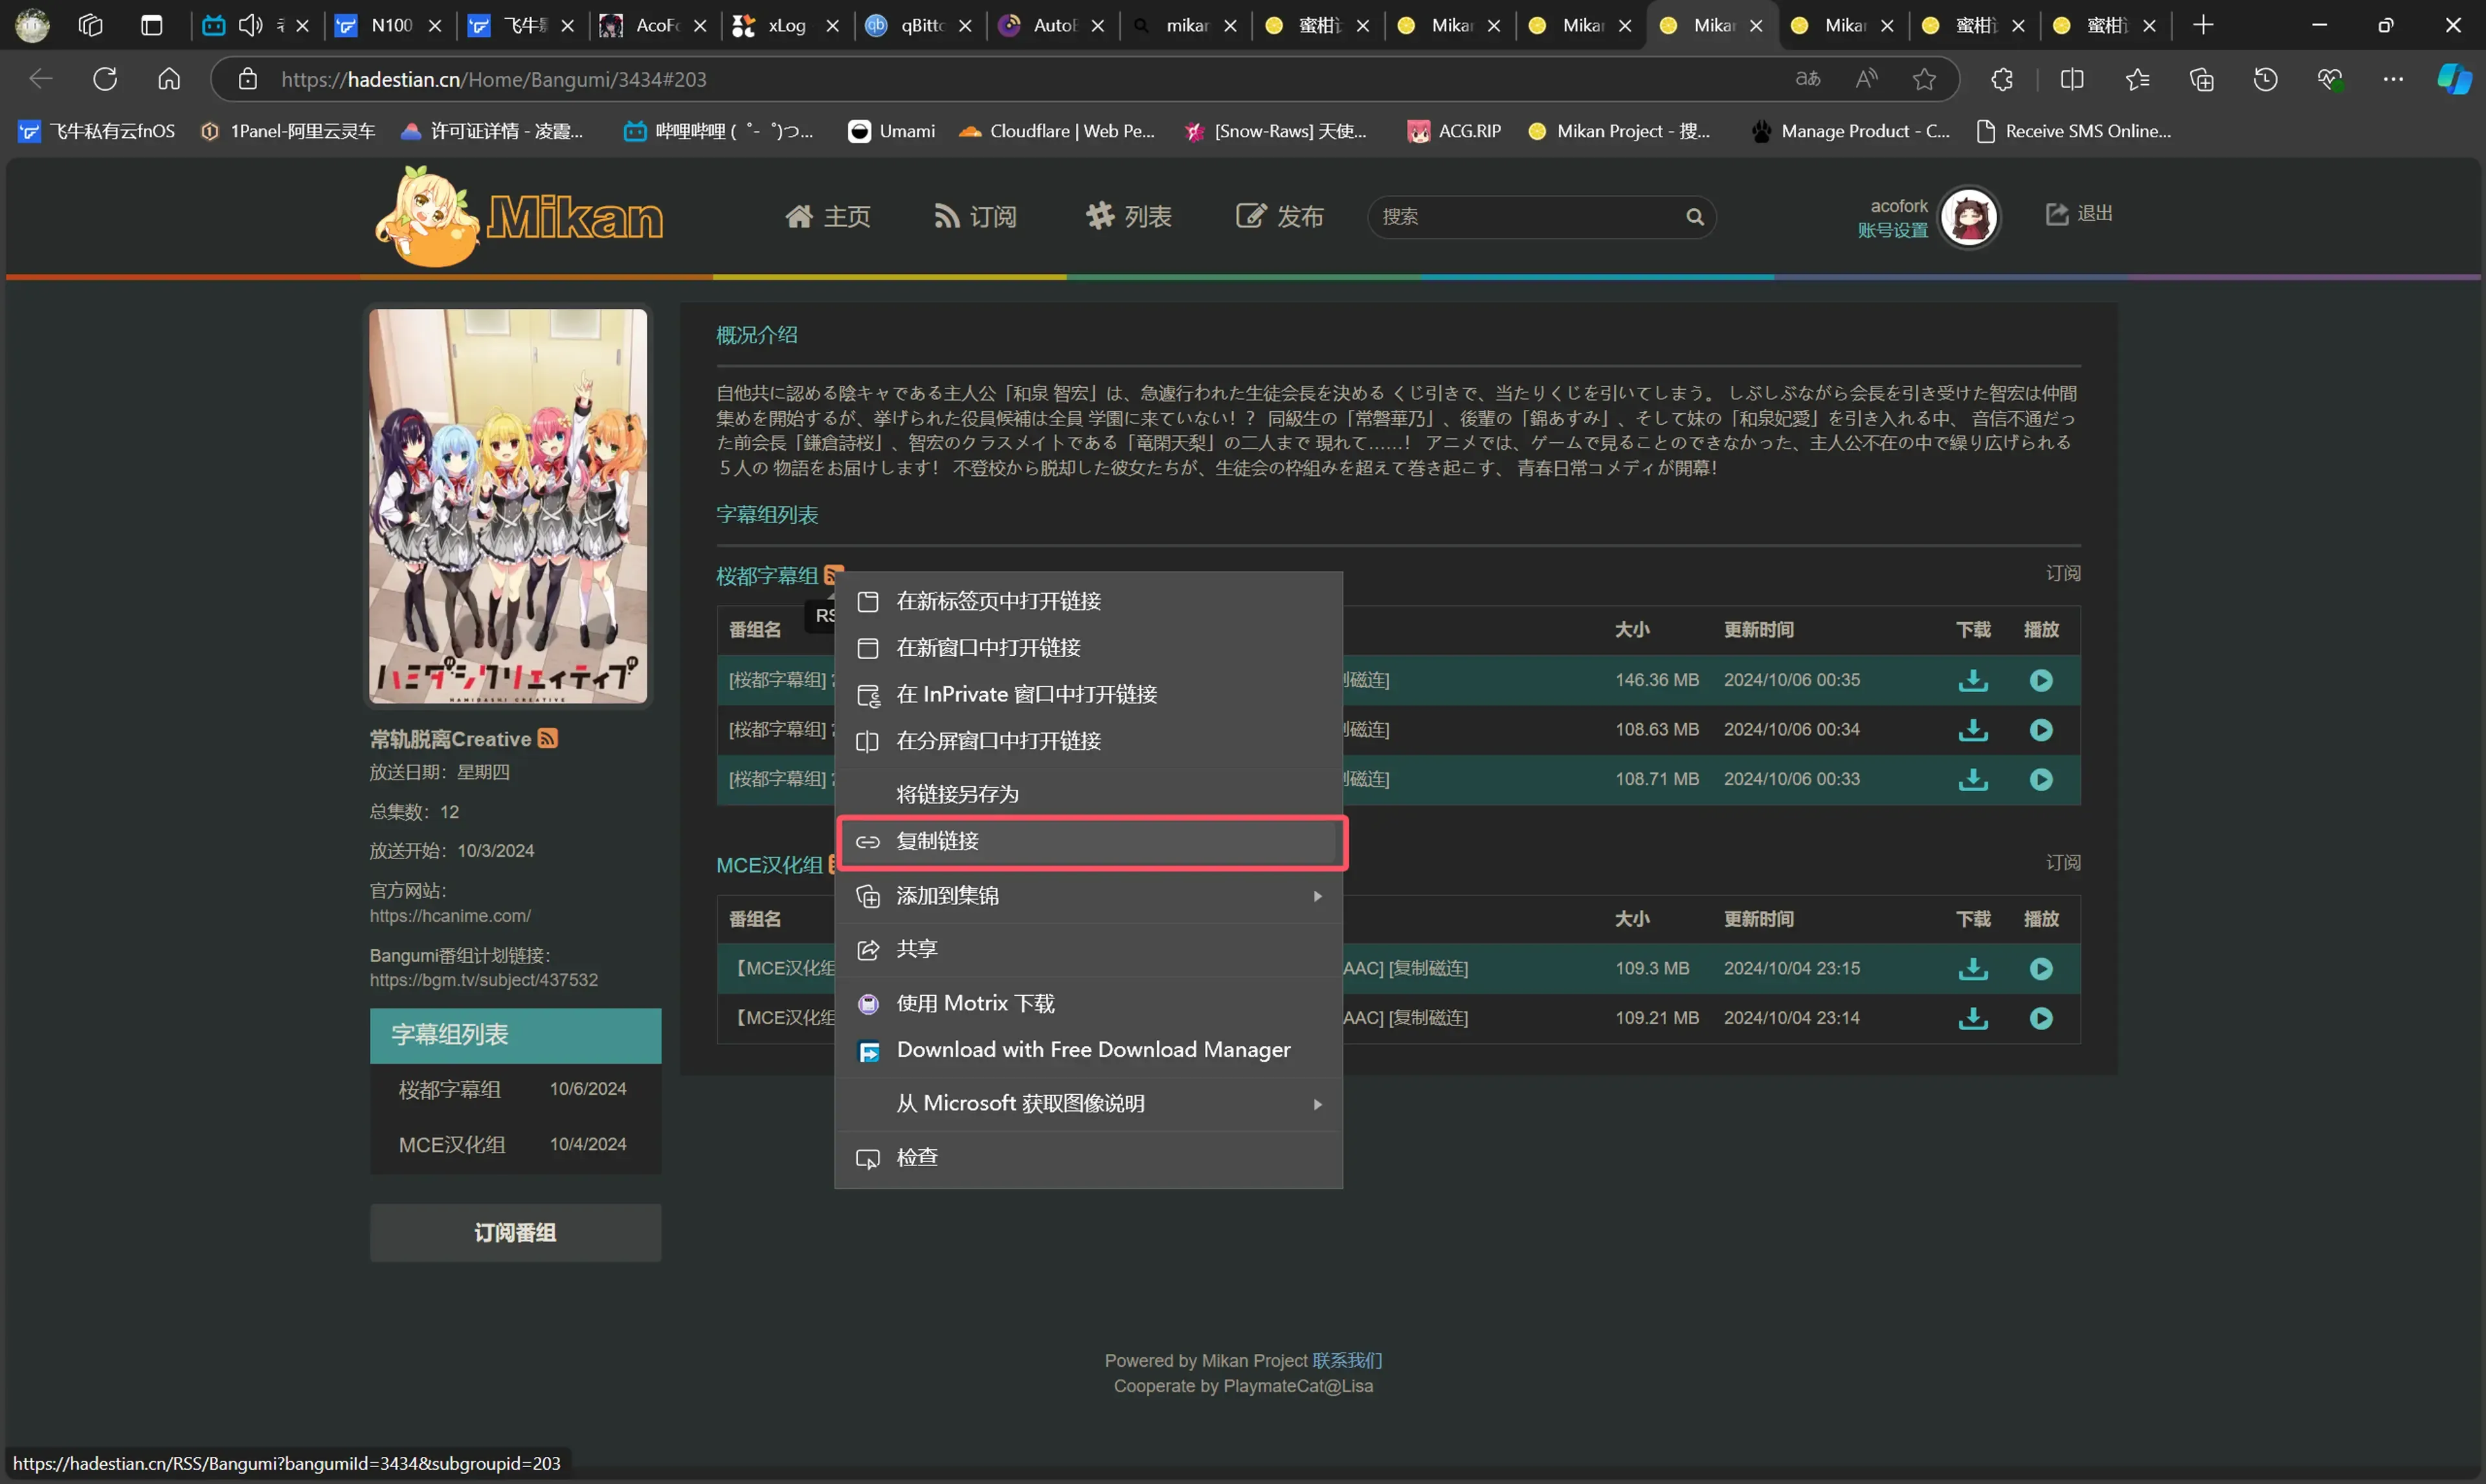Click the RSS icon next to 常轨脱离Creative

[x=547, y=738]
